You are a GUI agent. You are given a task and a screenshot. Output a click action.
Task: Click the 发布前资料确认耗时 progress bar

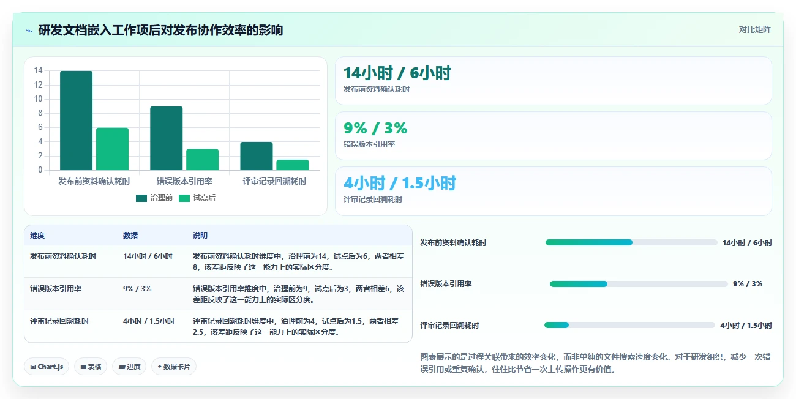pyautogui.click(x=631, y=242)
